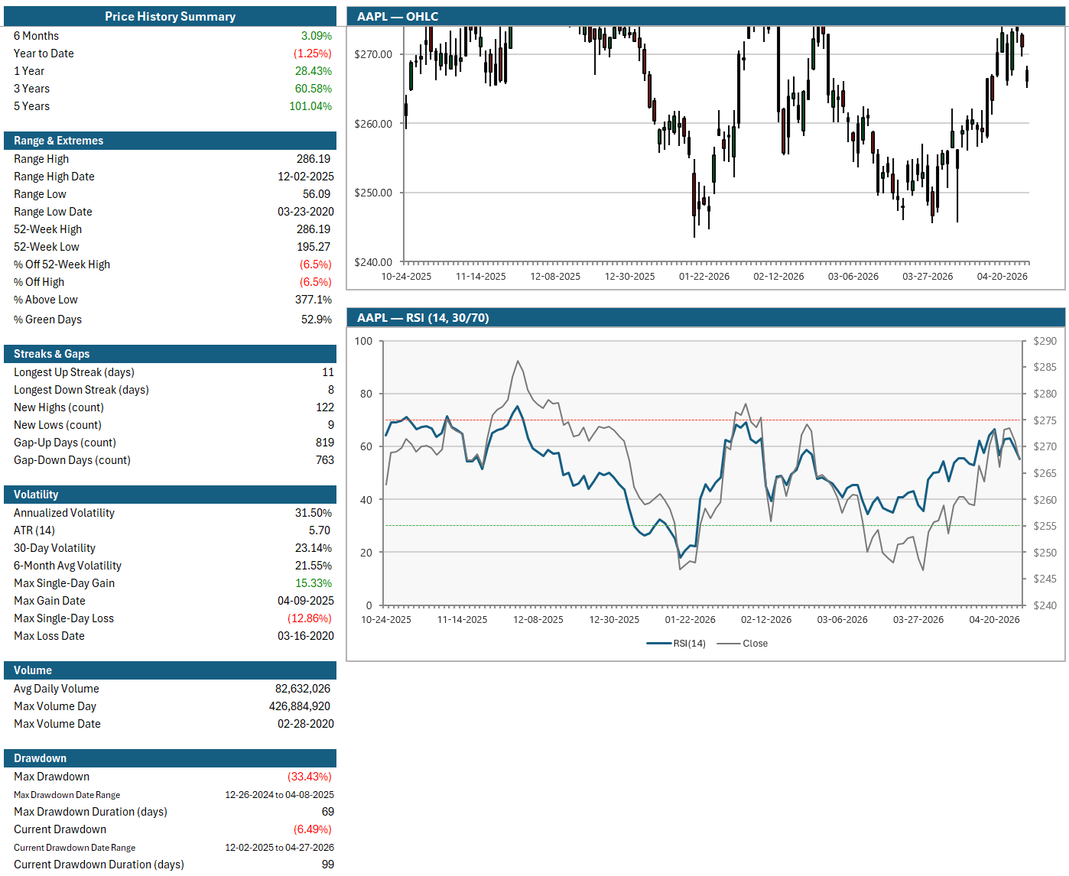Select the 5 Years return 101.04%
This screenshot has width=1069, height=876.
click(x=310, y=106)
